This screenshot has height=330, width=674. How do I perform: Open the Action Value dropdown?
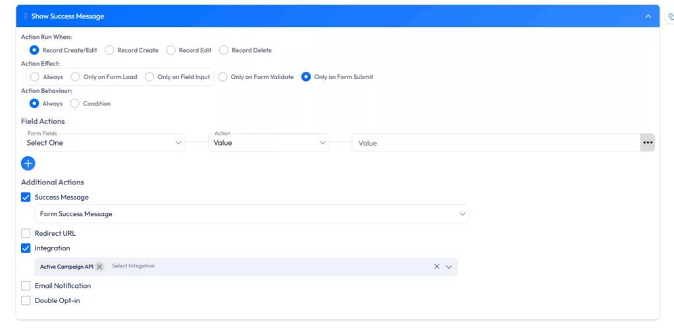point(269,142)
